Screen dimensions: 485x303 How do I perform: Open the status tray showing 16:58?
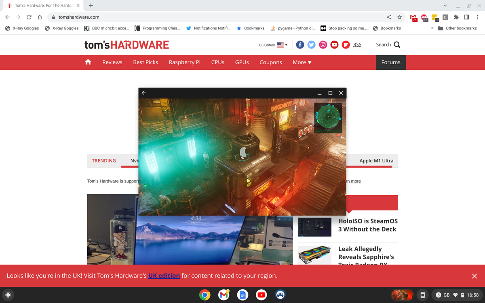click(457, 295)
